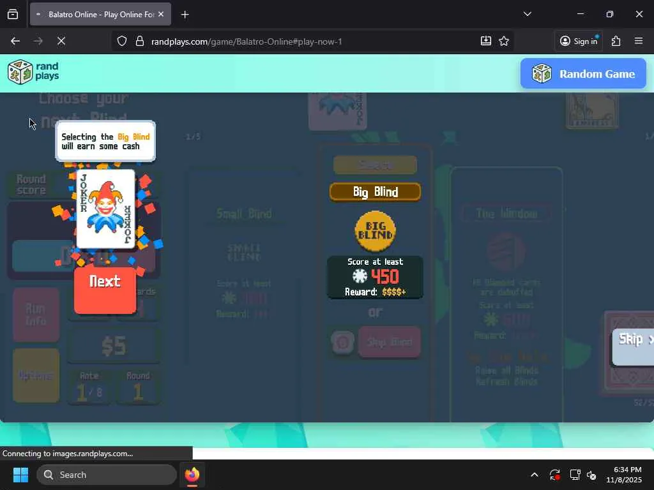Click the Ante counter box
Viewport: 654px width, 490px height.
89,387
